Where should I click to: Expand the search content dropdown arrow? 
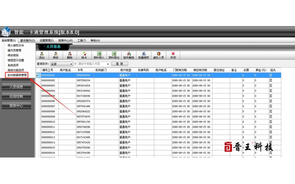click(108, 64)
